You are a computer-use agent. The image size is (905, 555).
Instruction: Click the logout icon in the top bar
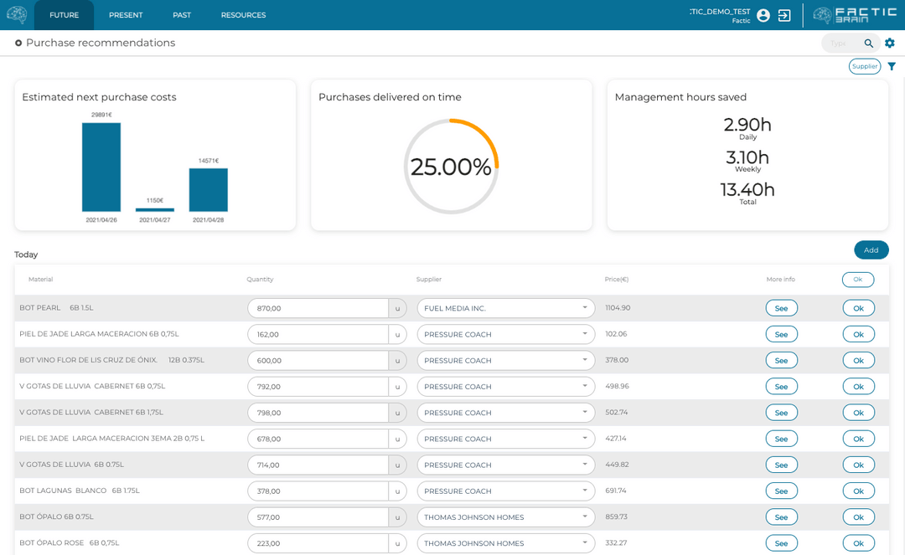[x=784, y=15]
